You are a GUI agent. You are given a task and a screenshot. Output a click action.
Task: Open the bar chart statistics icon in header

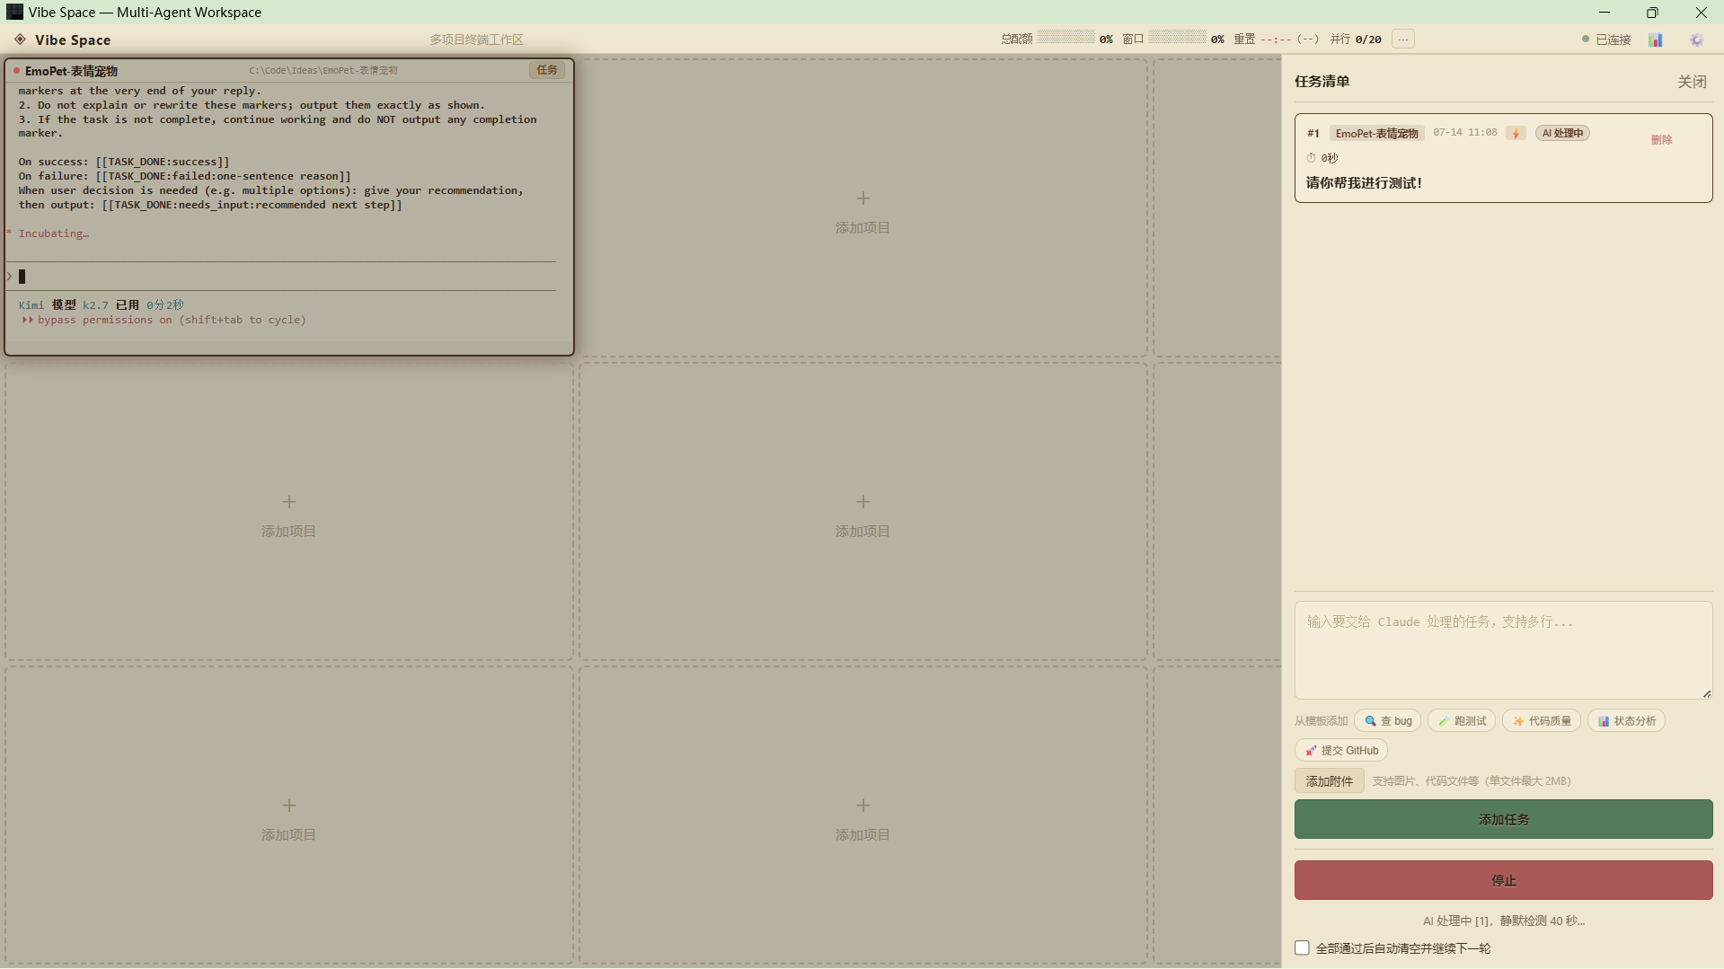click(x=1655, y=40)
